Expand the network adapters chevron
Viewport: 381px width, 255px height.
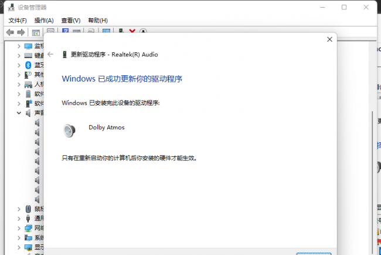(x=19, y=228)
